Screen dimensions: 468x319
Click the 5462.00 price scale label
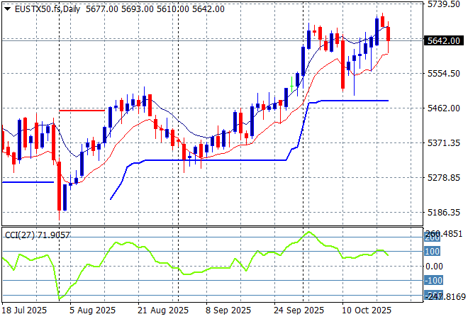[444, 108]
